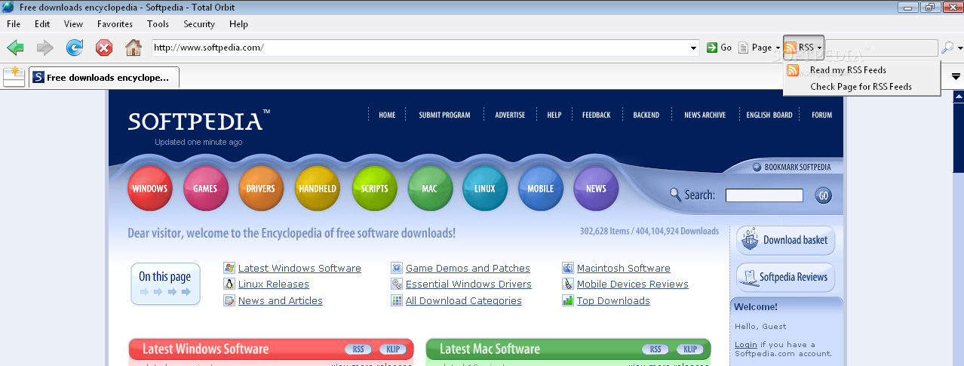Viewport: 964px width, 366px height.
Task: Open the FORUM nav link
Action: point(822,115)
